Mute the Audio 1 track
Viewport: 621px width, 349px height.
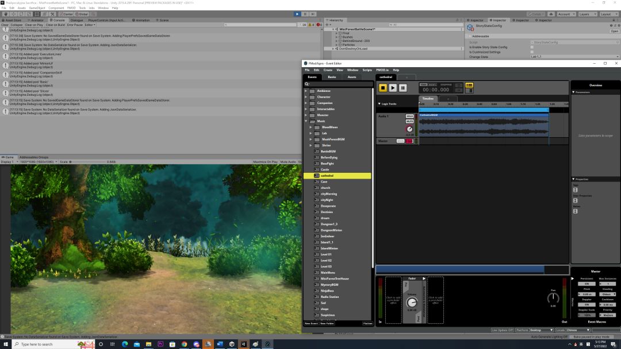coord(409,121)
